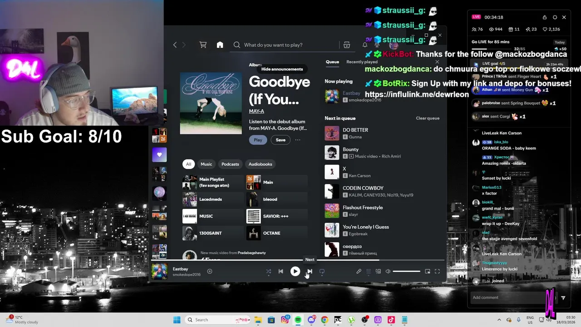Screen dimensions: 581x327
Task: Open Discord from the taskbar
Action: coord(311,320)
